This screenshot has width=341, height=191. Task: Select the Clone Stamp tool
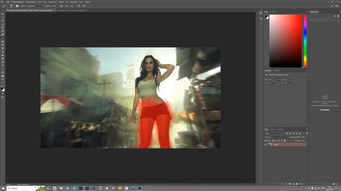(x=3, y=41)
